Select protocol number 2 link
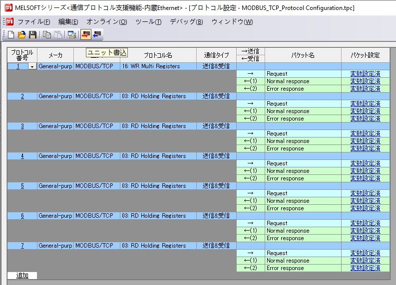Screen dimensions: 396x285 (x=22, y=96)
